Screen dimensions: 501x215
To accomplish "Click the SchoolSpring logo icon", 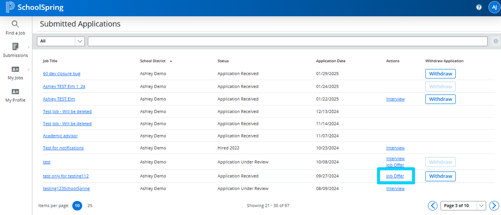I will (x=10, y=8).
